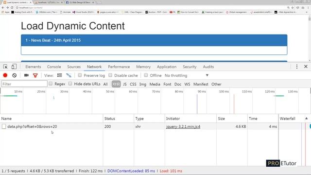
Task: Clear the network log
Action: [14, 75]
